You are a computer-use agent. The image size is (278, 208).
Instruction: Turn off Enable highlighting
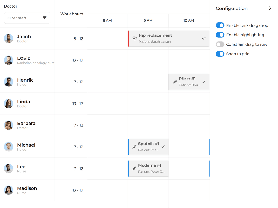click(220, 35)
